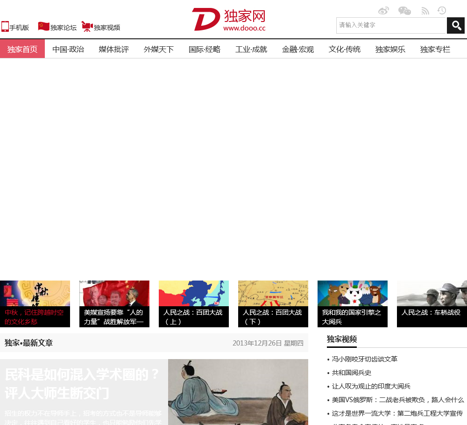Select the 国际·经略 nav tab
The height and width of the screenshot is (425, 467).
[205, 49]
